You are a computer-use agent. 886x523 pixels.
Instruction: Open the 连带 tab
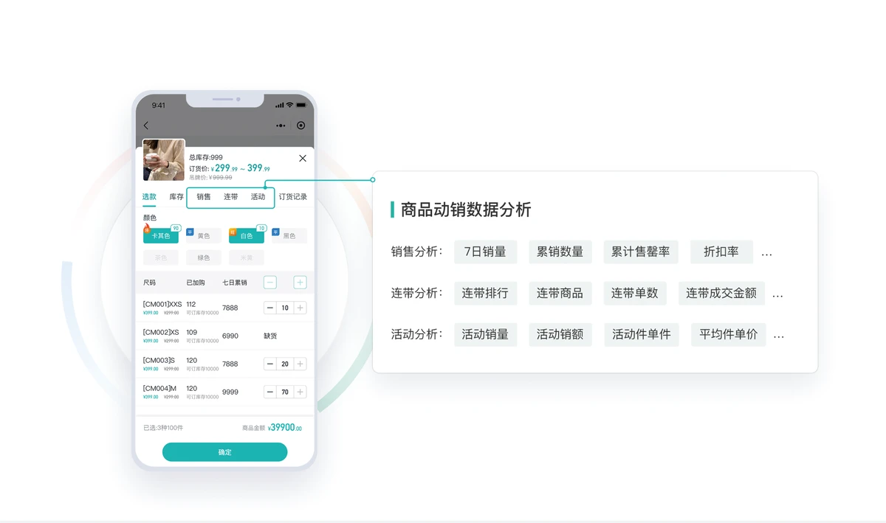[231, 197]
